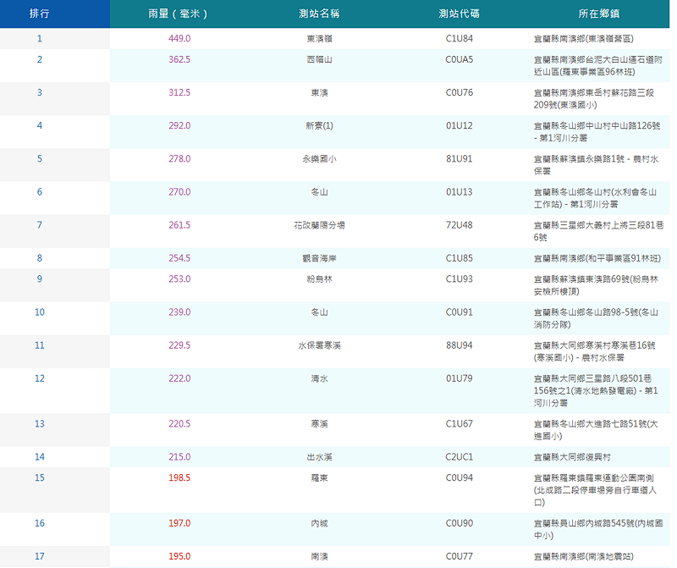This screenshot has width=677, height=568.
Task: Open the rank 1 link
Action: pyautogui.click(x=39, y=39)
